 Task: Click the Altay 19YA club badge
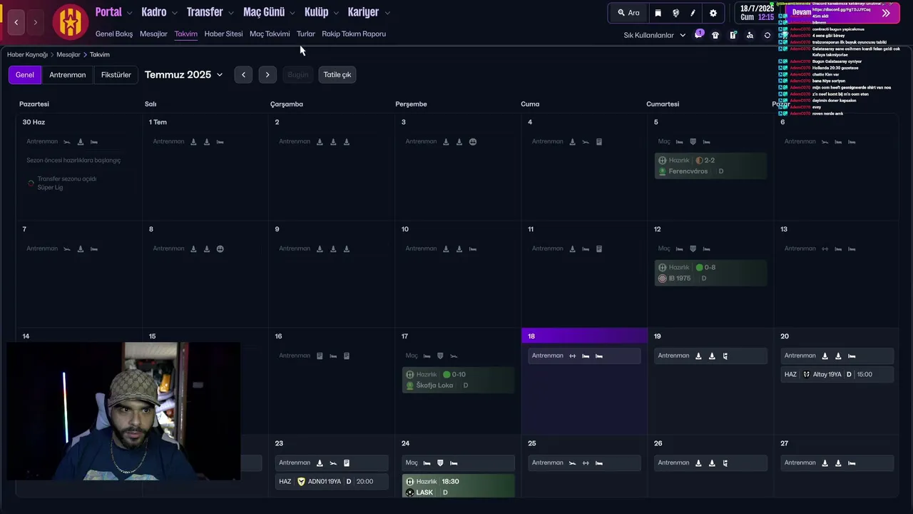point(807,374)
